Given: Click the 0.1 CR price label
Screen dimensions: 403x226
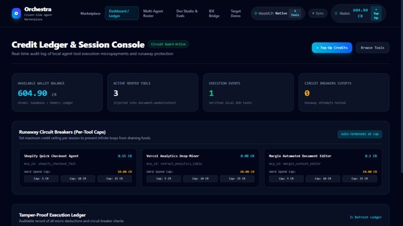Looking at the screenshot, I should tap(371, 156).
